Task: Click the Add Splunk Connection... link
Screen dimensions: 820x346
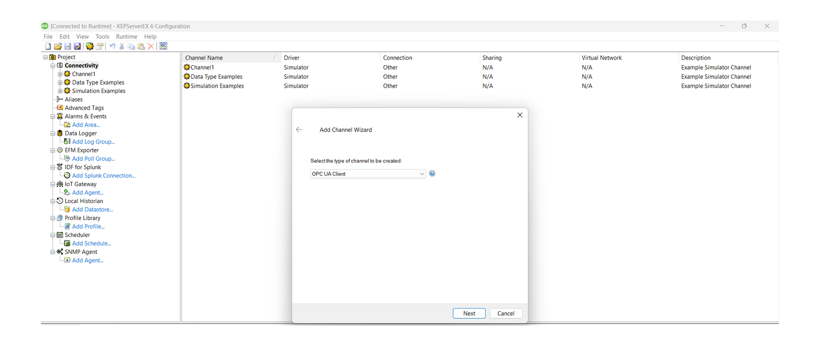Action: 104,176
